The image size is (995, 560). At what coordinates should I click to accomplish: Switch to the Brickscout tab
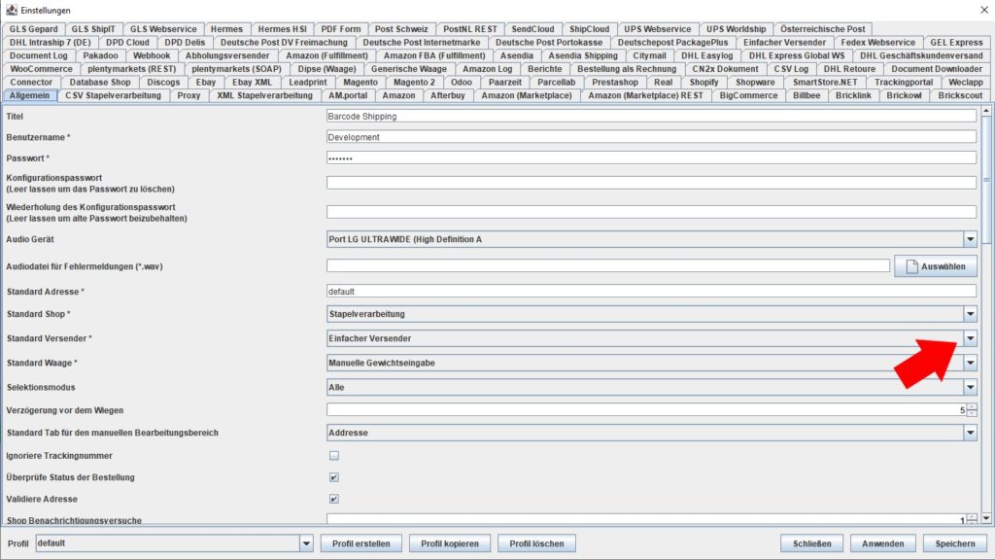coord(960,95)
